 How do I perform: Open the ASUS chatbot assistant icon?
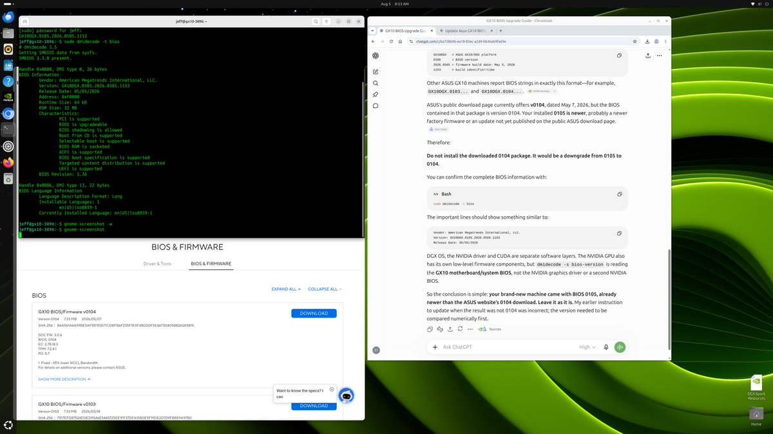pyautogui.click(x=346, y=396)
